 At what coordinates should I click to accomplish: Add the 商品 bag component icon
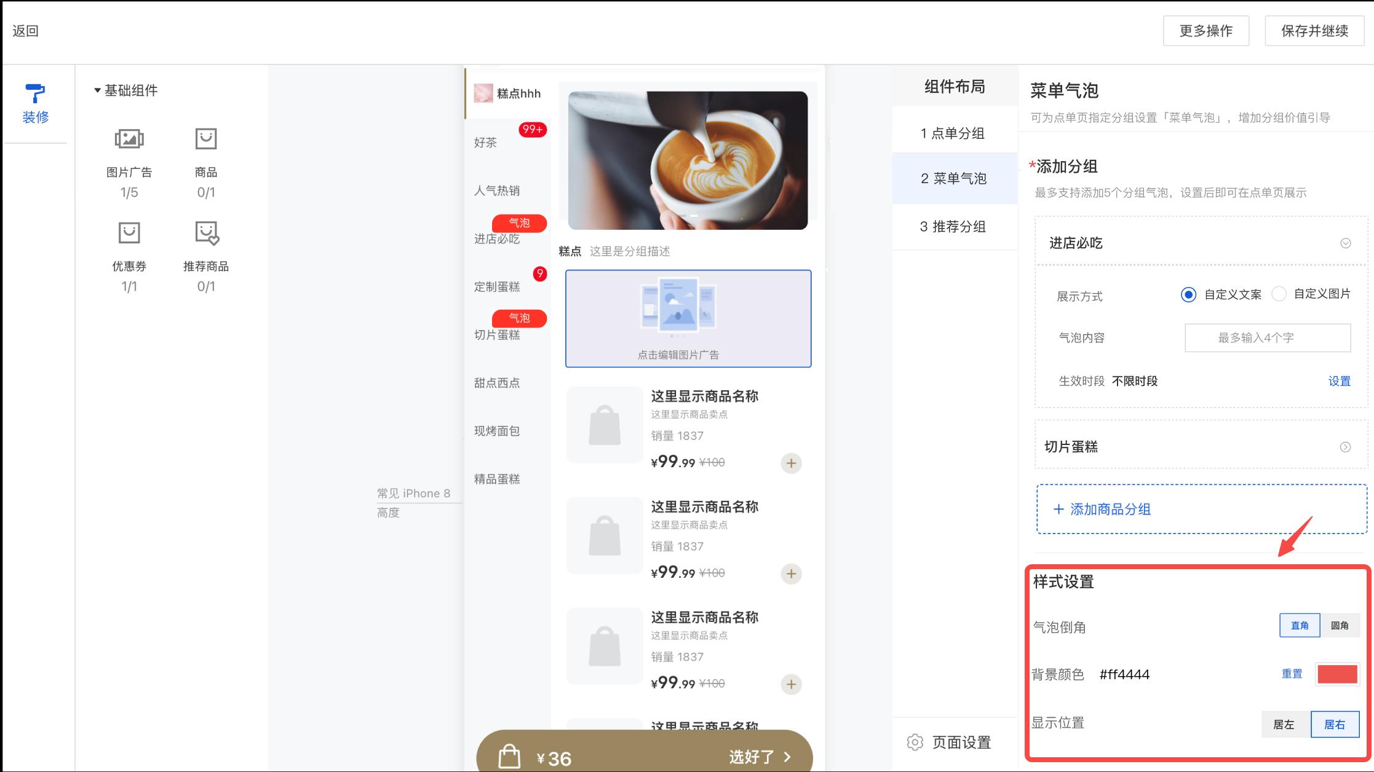tap(206, 139)
